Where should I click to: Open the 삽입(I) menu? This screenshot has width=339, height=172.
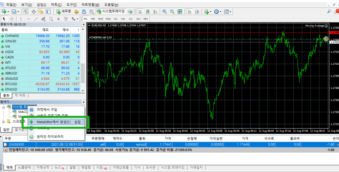pyautogui.click(x=41, y=5)
